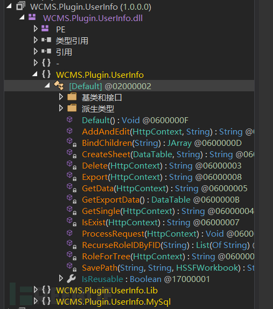Select the WCMS.Plugin.UserInfo.dll module
Screen dimensions: 273x309
[93, 18]
